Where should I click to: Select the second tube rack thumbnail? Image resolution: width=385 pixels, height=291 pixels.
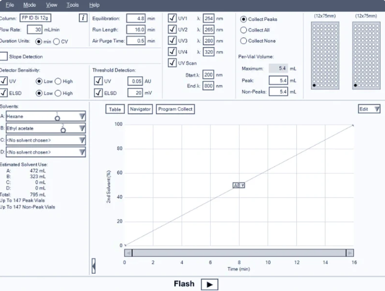[x=366, y=56]
